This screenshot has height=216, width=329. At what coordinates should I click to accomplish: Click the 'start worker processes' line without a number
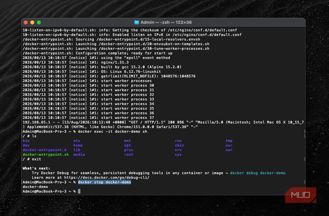(87, 81)
